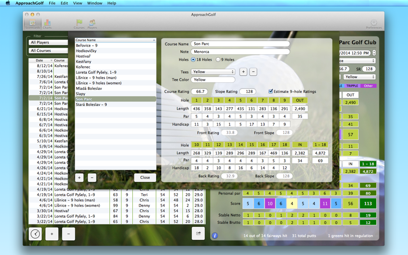The image size is (408, 255).
Task: Open the All Courses filter dropdown
Action: click(48, 51)
